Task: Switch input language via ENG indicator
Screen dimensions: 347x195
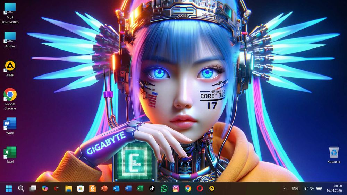Action: (x=295, y=188)
